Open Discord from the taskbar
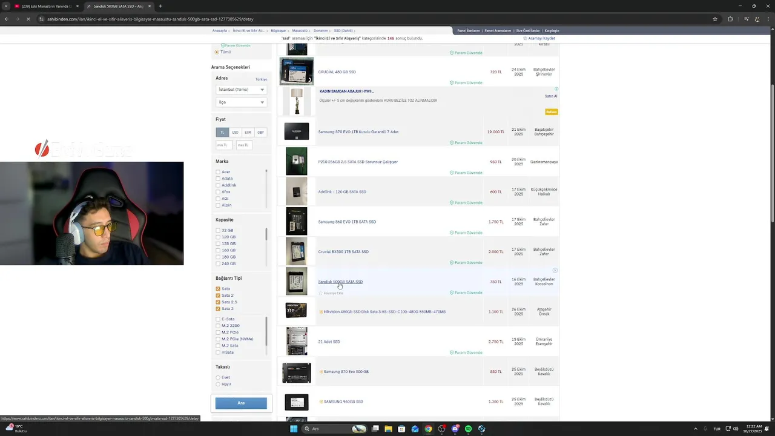Screen dimensions: 775x436 pos(455,429)
